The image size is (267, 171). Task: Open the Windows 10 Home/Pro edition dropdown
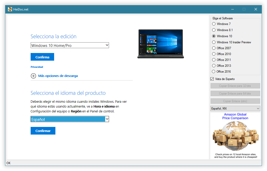coord(70,45)
